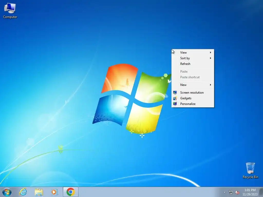
Task: Click the grayed-out Paste entry
Action: [193, 72]
